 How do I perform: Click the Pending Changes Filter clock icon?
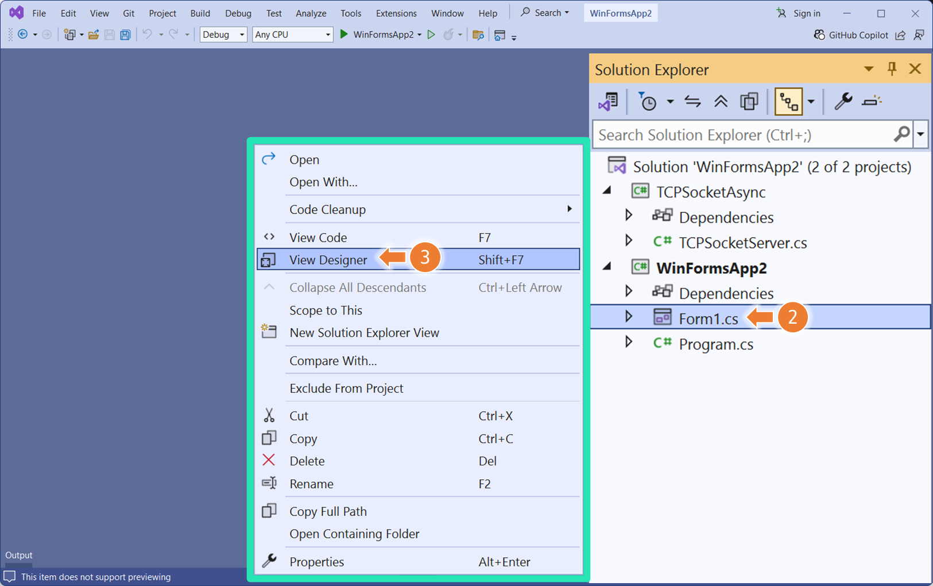coord(648,102)
